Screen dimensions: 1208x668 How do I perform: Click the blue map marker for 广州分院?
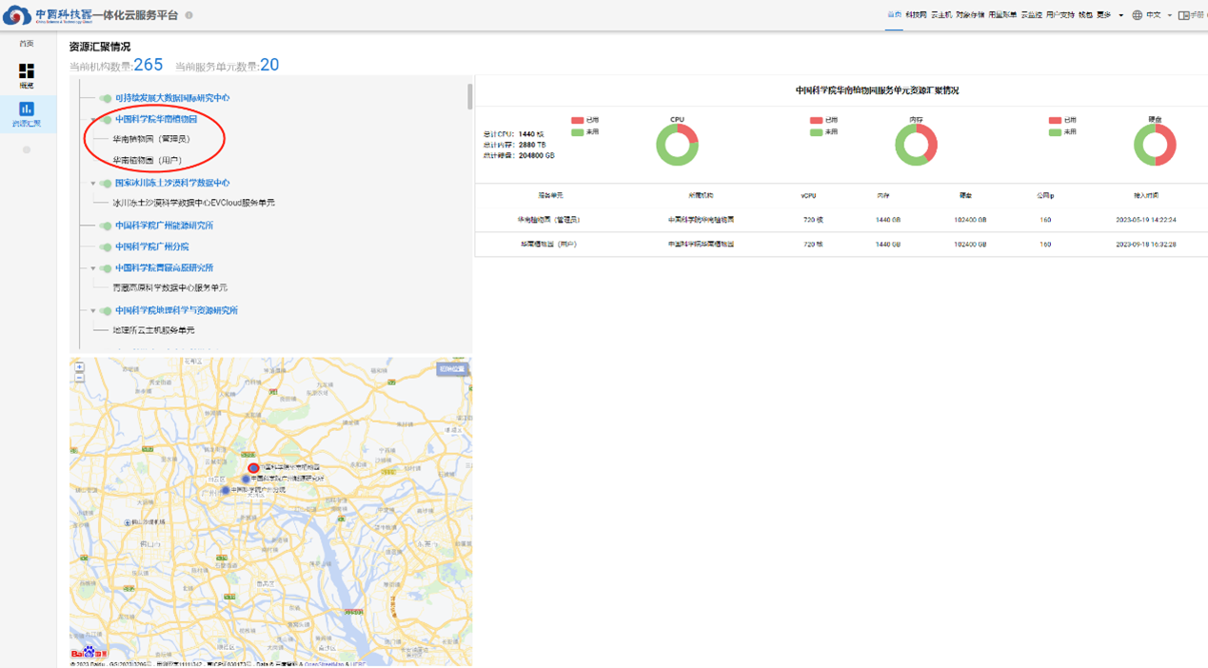[x=226, y=490]
